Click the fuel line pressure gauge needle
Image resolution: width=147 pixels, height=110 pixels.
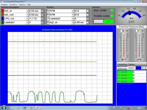(130, 13)
